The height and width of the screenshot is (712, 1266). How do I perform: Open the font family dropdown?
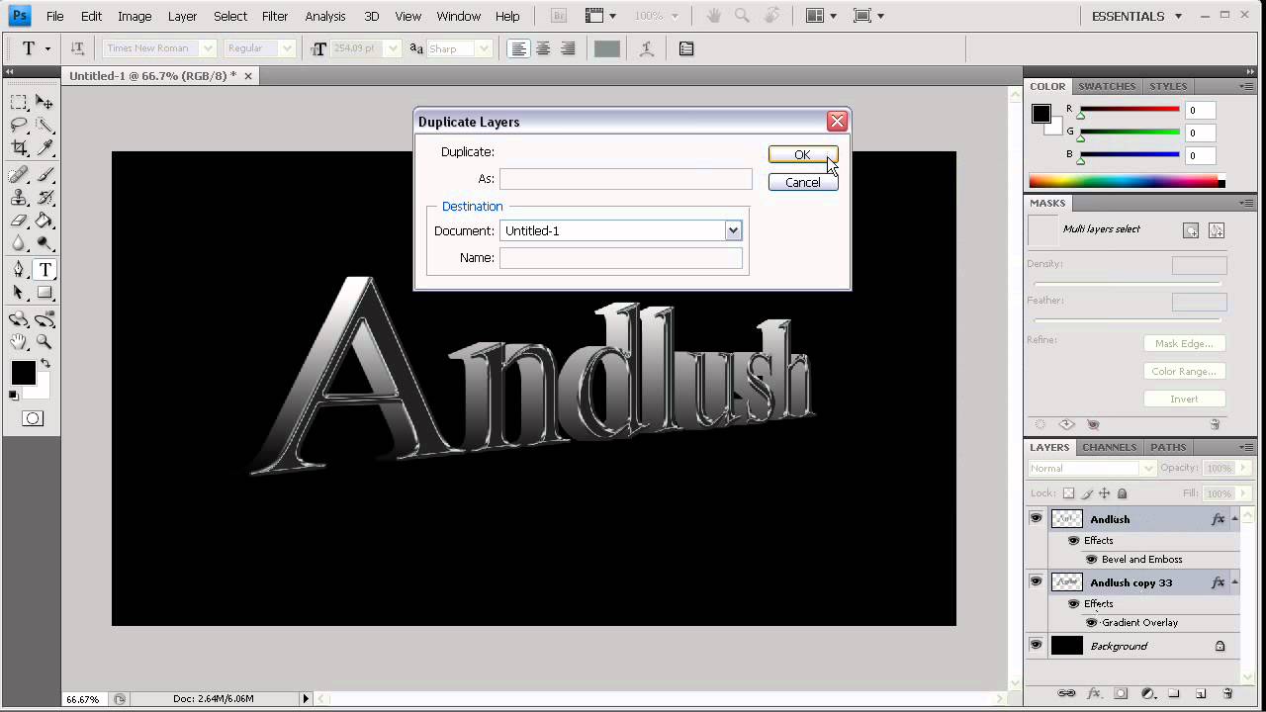click(x=208, y=48)
